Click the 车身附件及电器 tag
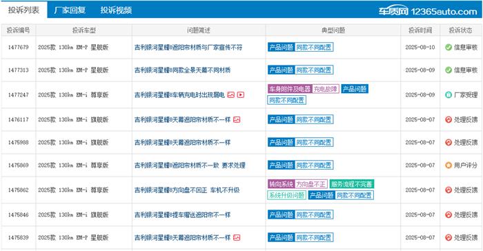The image size is (483, 251). [x=290, y=89]
